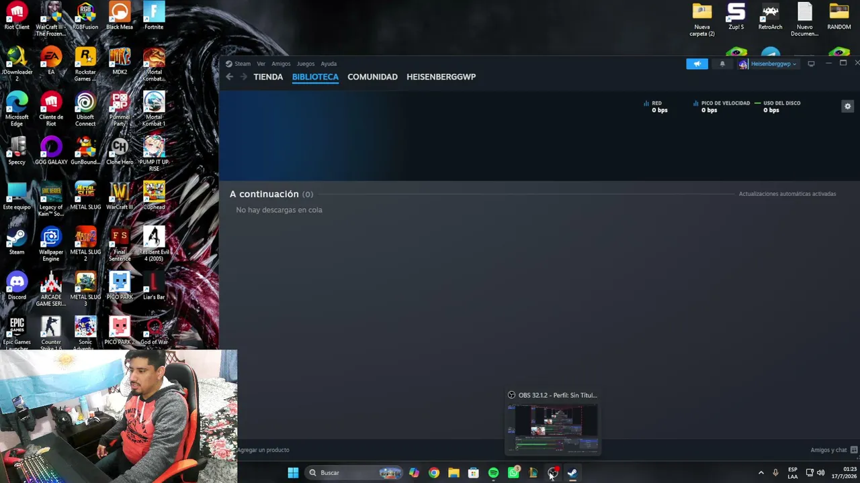Image resolution: width=860 pixels, height=483 pixels.
Task: Go forward with Steam's right arrow
Action: coord(243,76)
